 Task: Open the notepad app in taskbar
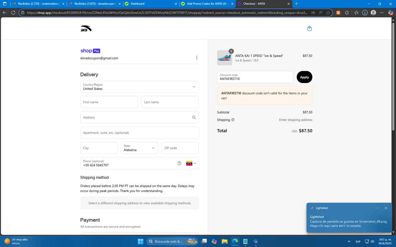click(245, 241)
